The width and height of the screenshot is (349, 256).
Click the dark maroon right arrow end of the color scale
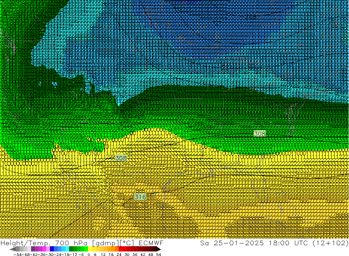(158, 249)
